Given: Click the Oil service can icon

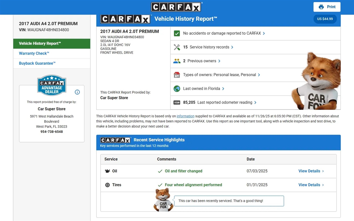Looking at the screenshot, I should coord(108,171).
